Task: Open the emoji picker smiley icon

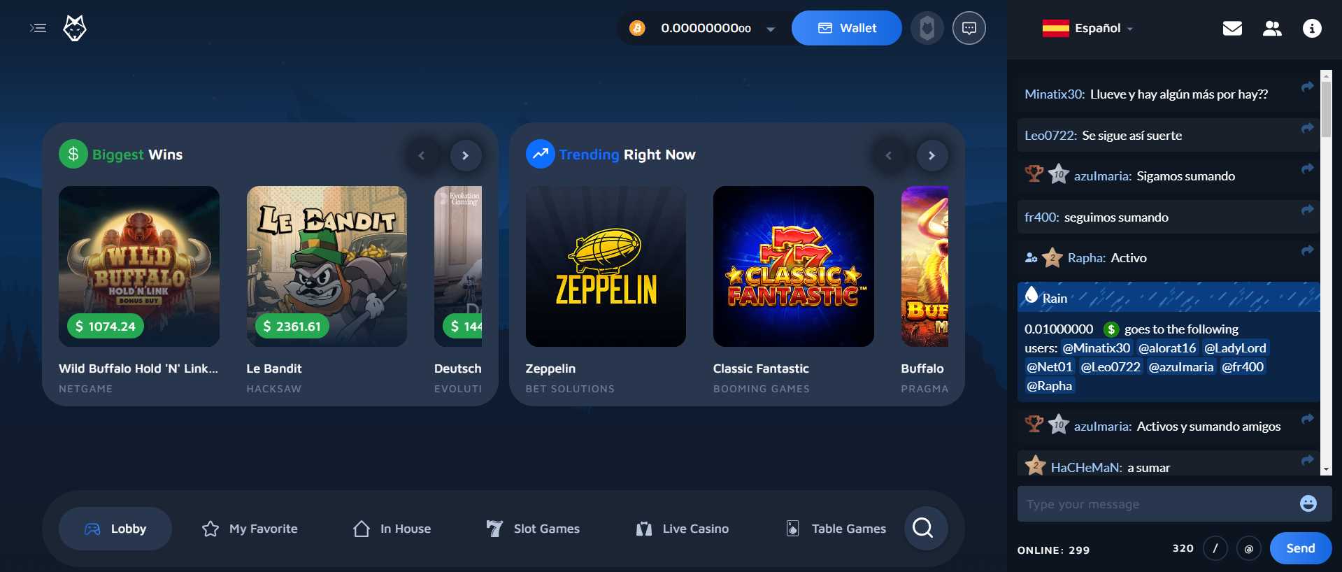Action: [x=1308, y=503]
